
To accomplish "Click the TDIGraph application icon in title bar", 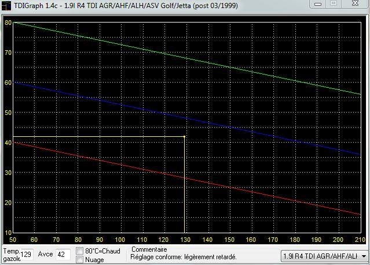I will click(x=6, y=6).
